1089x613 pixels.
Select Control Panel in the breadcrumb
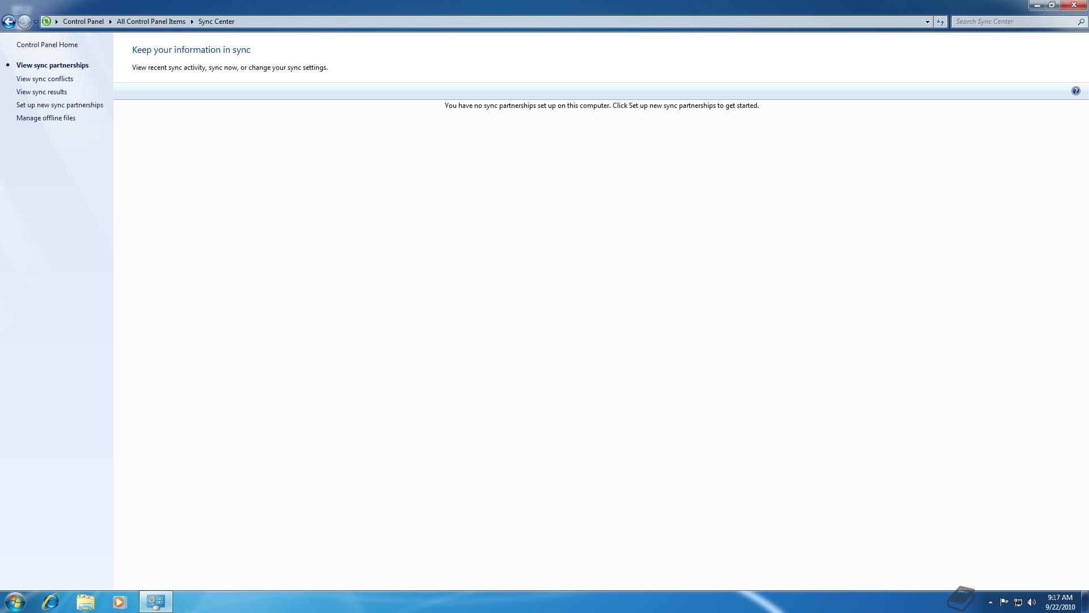click(x=83, y=22)
